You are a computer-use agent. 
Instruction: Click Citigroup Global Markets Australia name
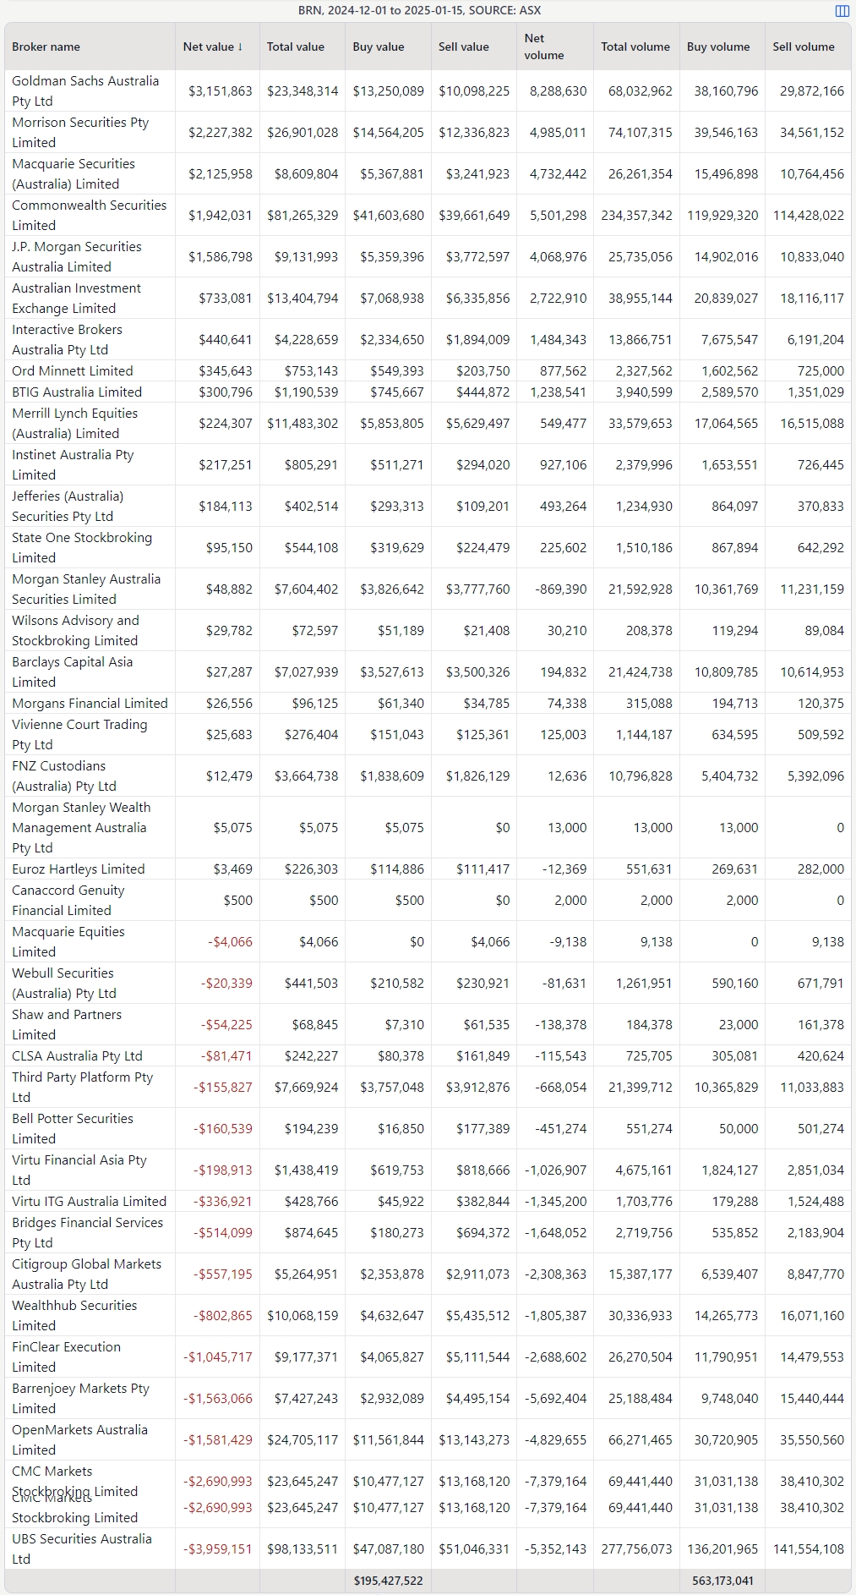tap(86, 1274)
